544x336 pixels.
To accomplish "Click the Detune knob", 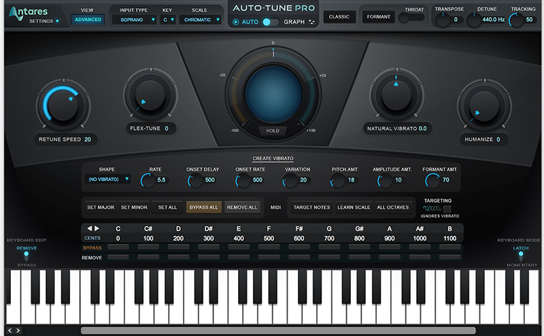I will tap(474, 20).
